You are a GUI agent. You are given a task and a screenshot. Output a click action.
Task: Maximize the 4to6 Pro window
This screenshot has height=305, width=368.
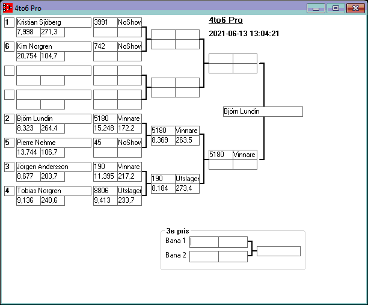pos(336,8)
